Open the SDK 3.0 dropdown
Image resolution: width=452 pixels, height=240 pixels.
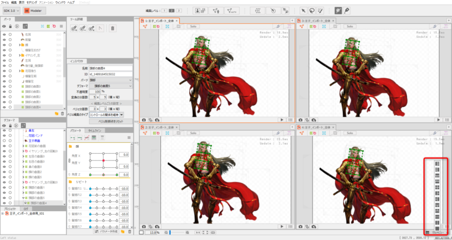coord(11,11)
